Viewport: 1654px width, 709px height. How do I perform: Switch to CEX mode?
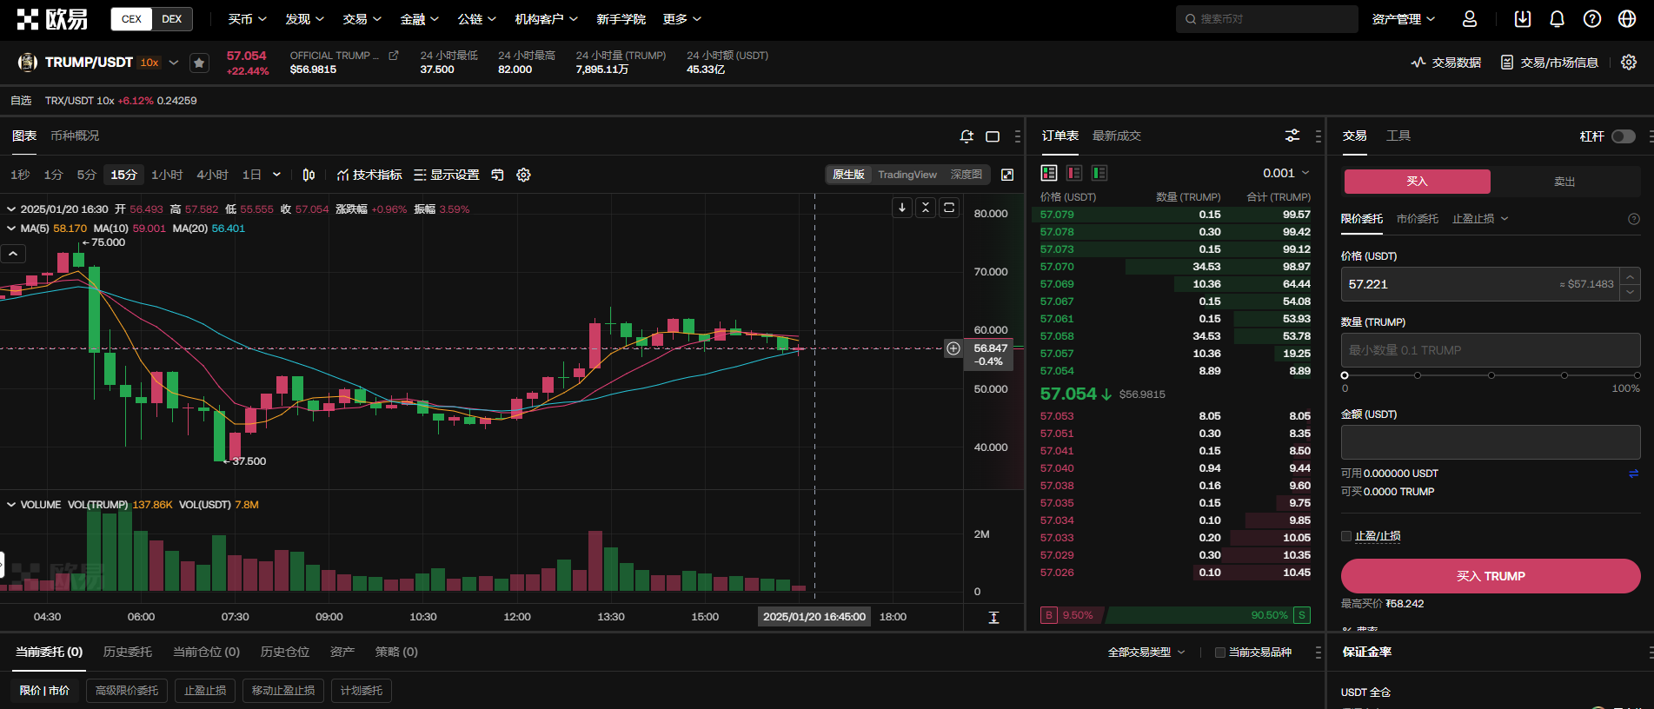coord(131,19)
